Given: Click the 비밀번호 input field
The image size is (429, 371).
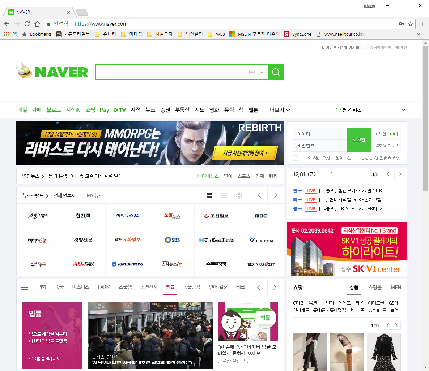Looking at the screenshot, I should tap(320, 146).
